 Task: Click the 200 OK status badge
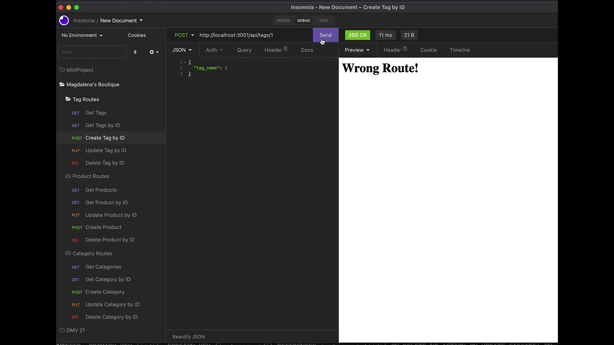pyautogui.click(x=357, y=35)
